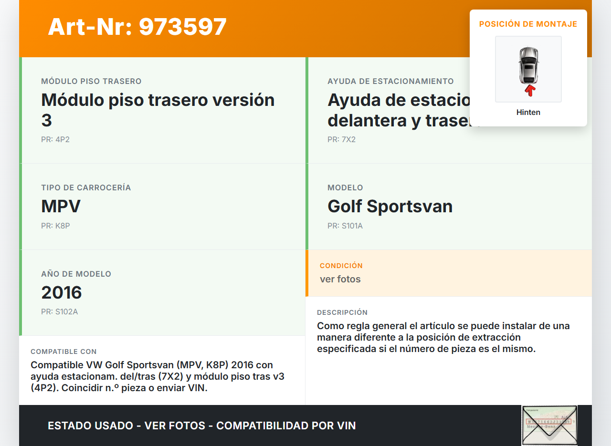Click the PR: 7X2 code

click(x=341, y=140)
